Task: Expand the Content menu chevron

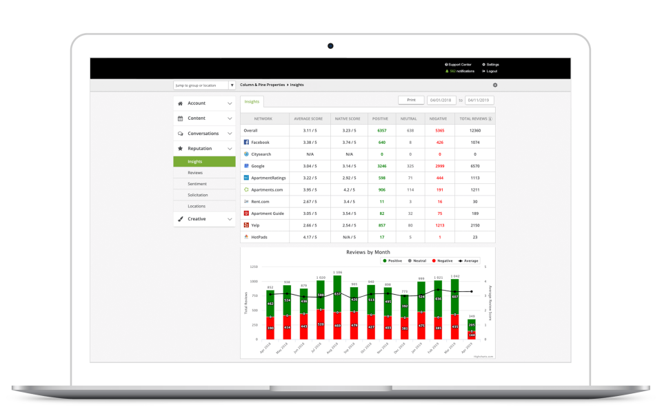Action: pos(230,118)
